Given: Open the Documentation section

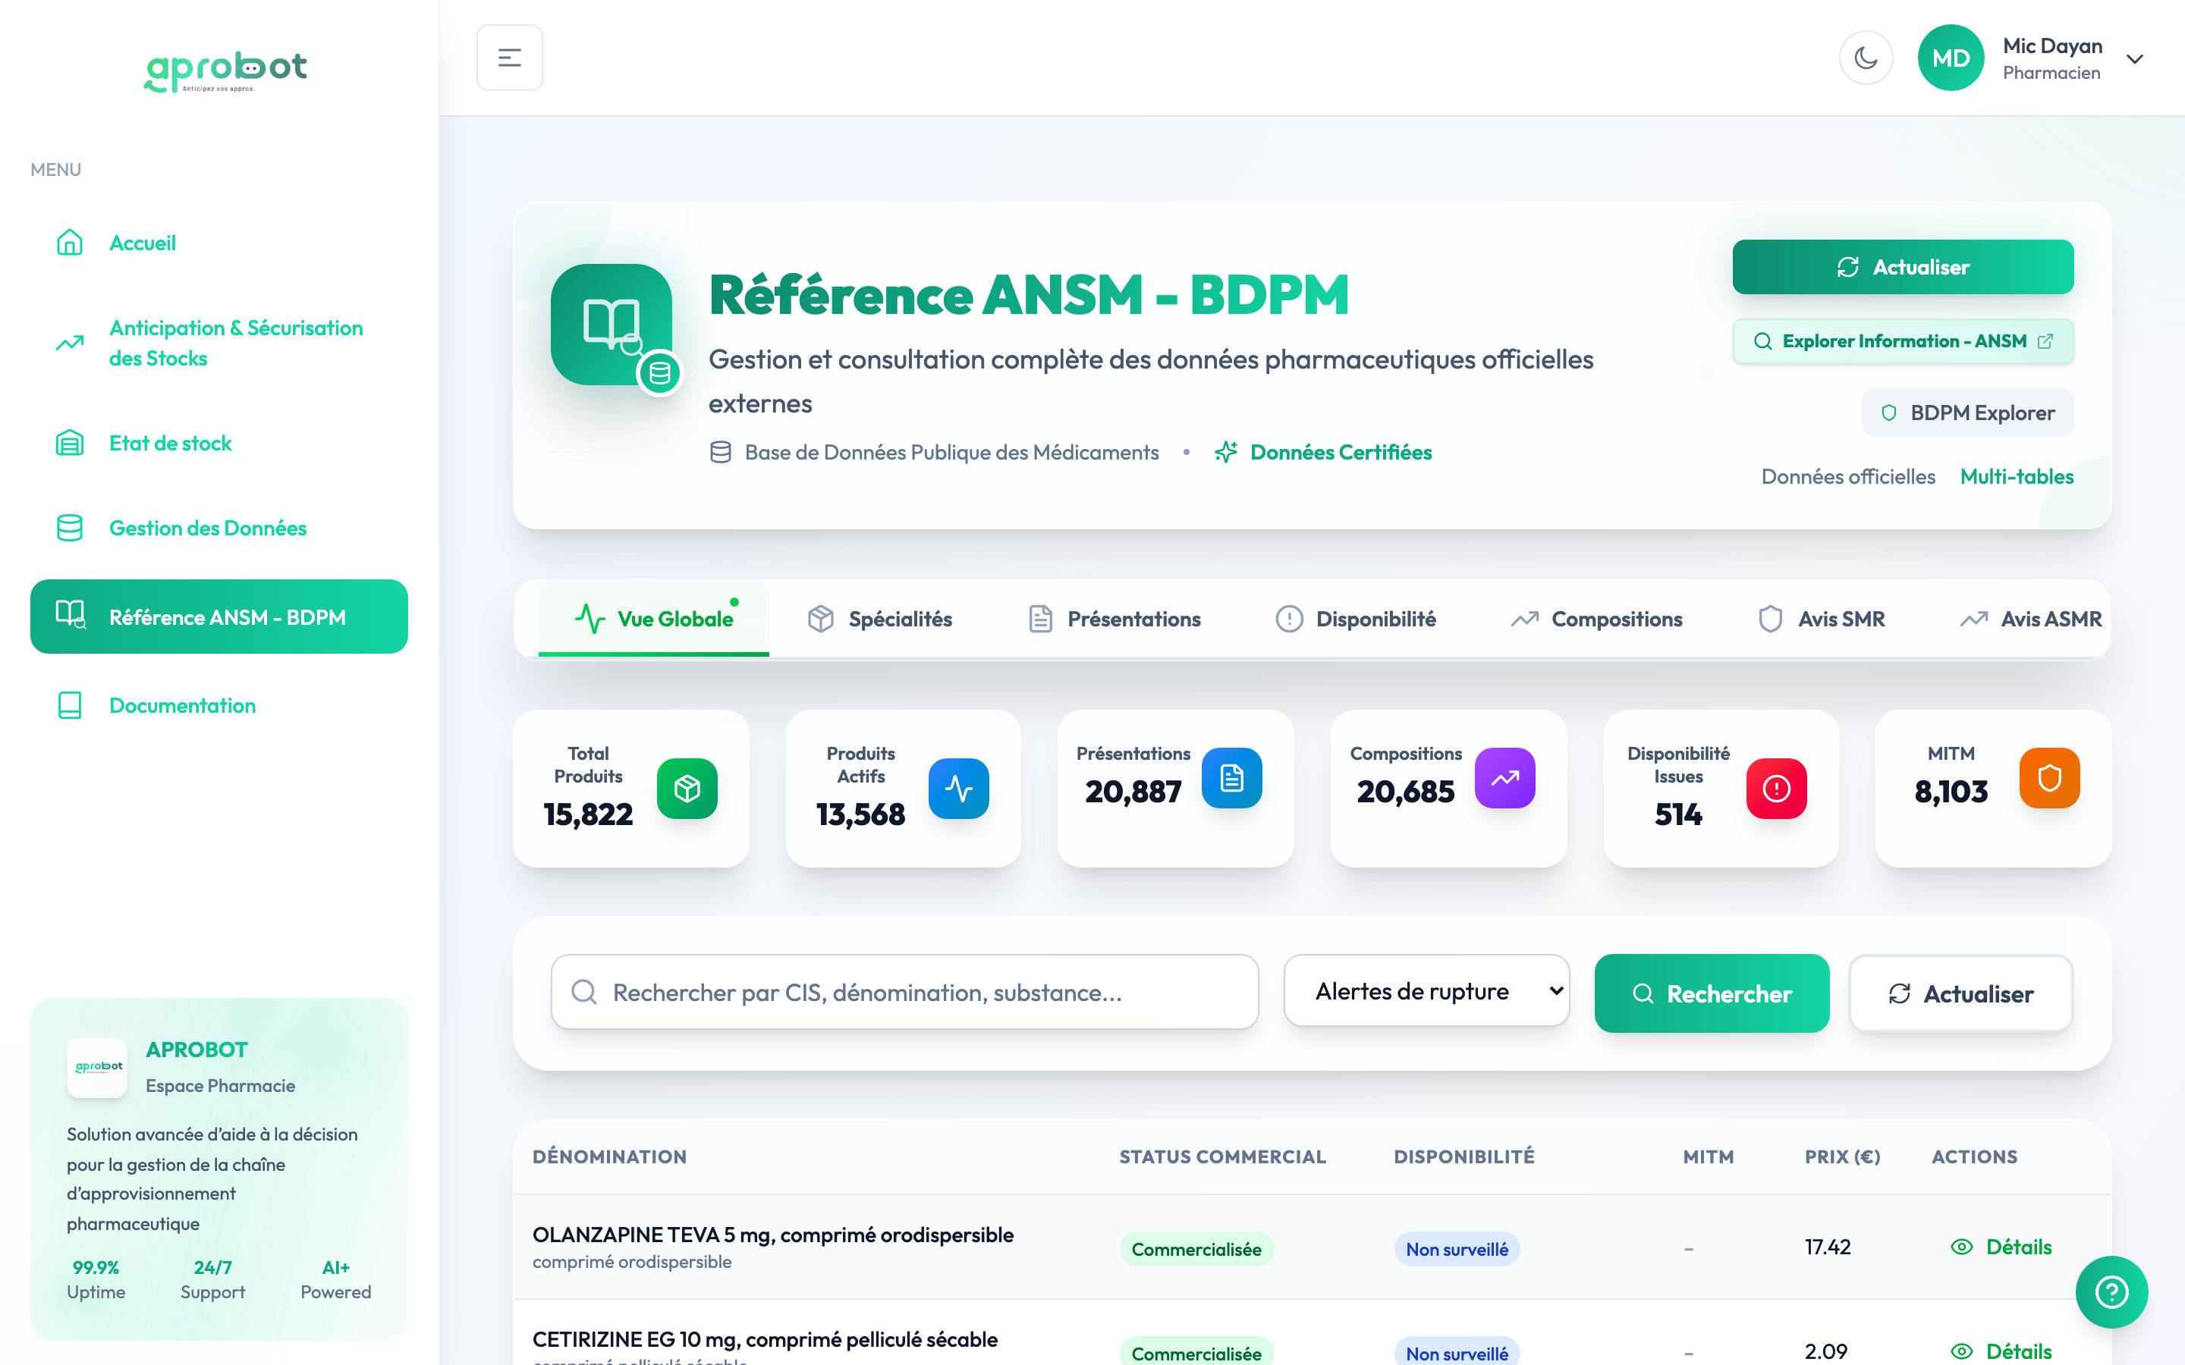Looking at the screenshot, I should (218, 705).
